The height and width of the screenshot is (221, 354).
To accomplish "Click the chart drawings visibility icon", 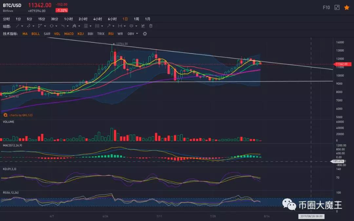I will [x=143, y=26].
